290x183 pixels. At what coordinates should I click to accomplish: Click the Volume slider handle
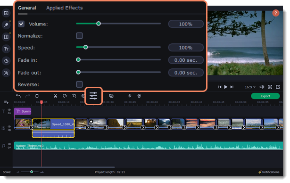(x=99, y=24)
